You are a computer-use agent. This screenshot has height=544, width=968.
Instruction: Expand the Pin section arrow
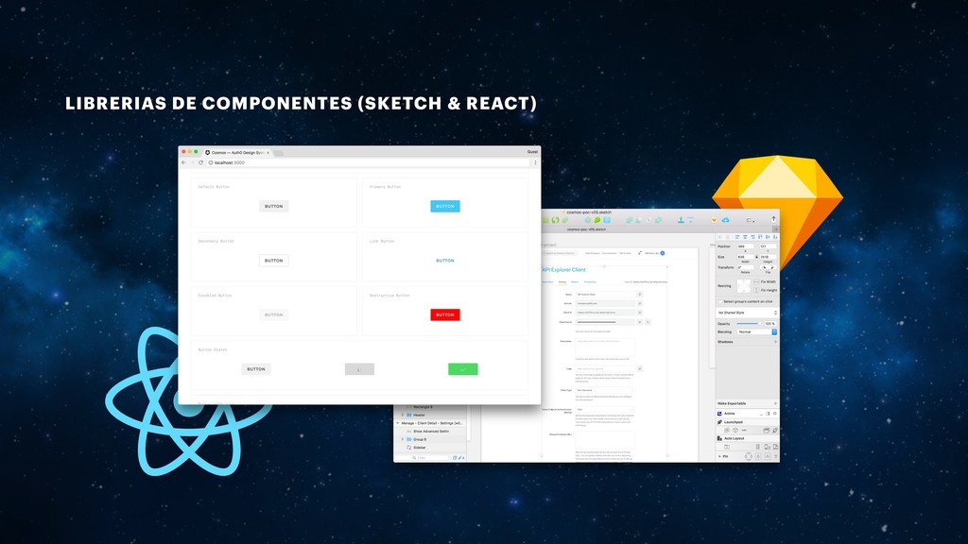pos(719,456)
